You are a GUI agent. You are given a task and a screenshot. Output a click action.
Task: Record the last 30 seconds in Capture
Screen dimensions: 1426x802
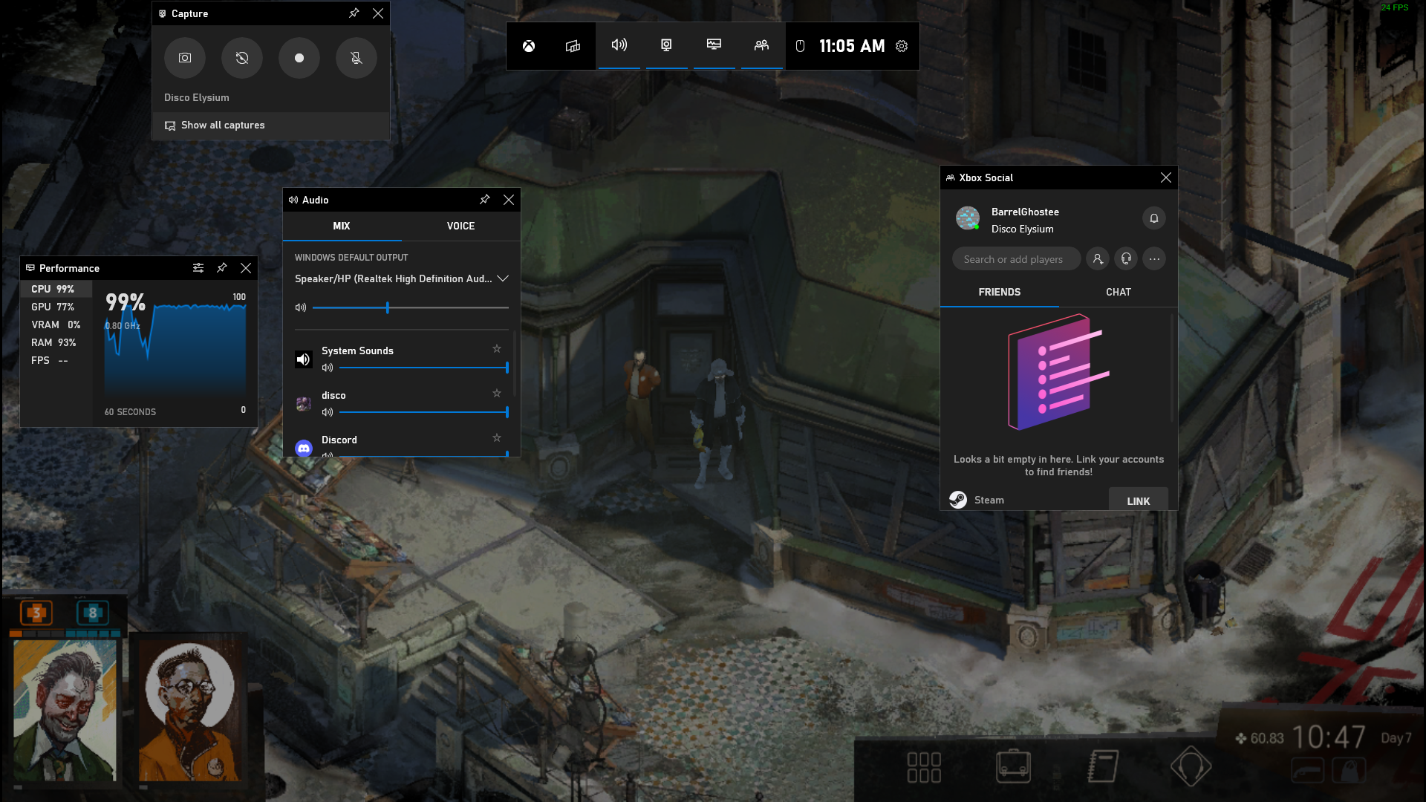tap(242, 58)
